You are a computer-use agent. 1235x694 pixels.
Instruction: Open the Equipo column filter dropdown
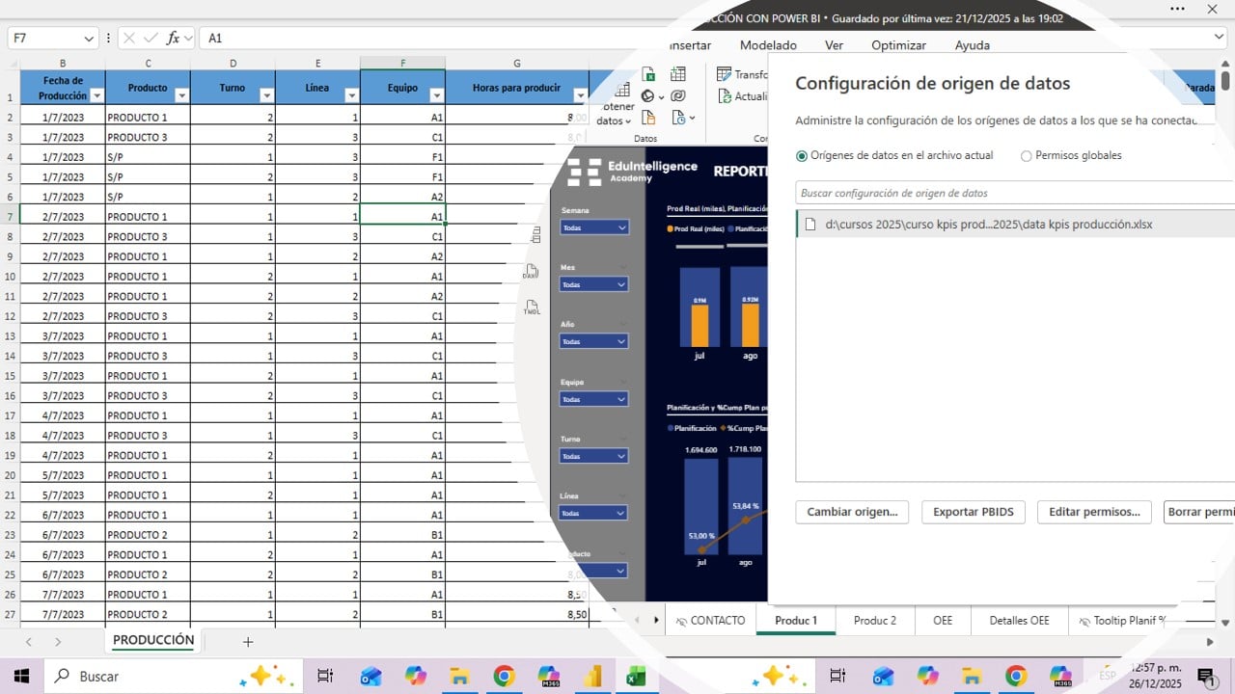(436, 95)
